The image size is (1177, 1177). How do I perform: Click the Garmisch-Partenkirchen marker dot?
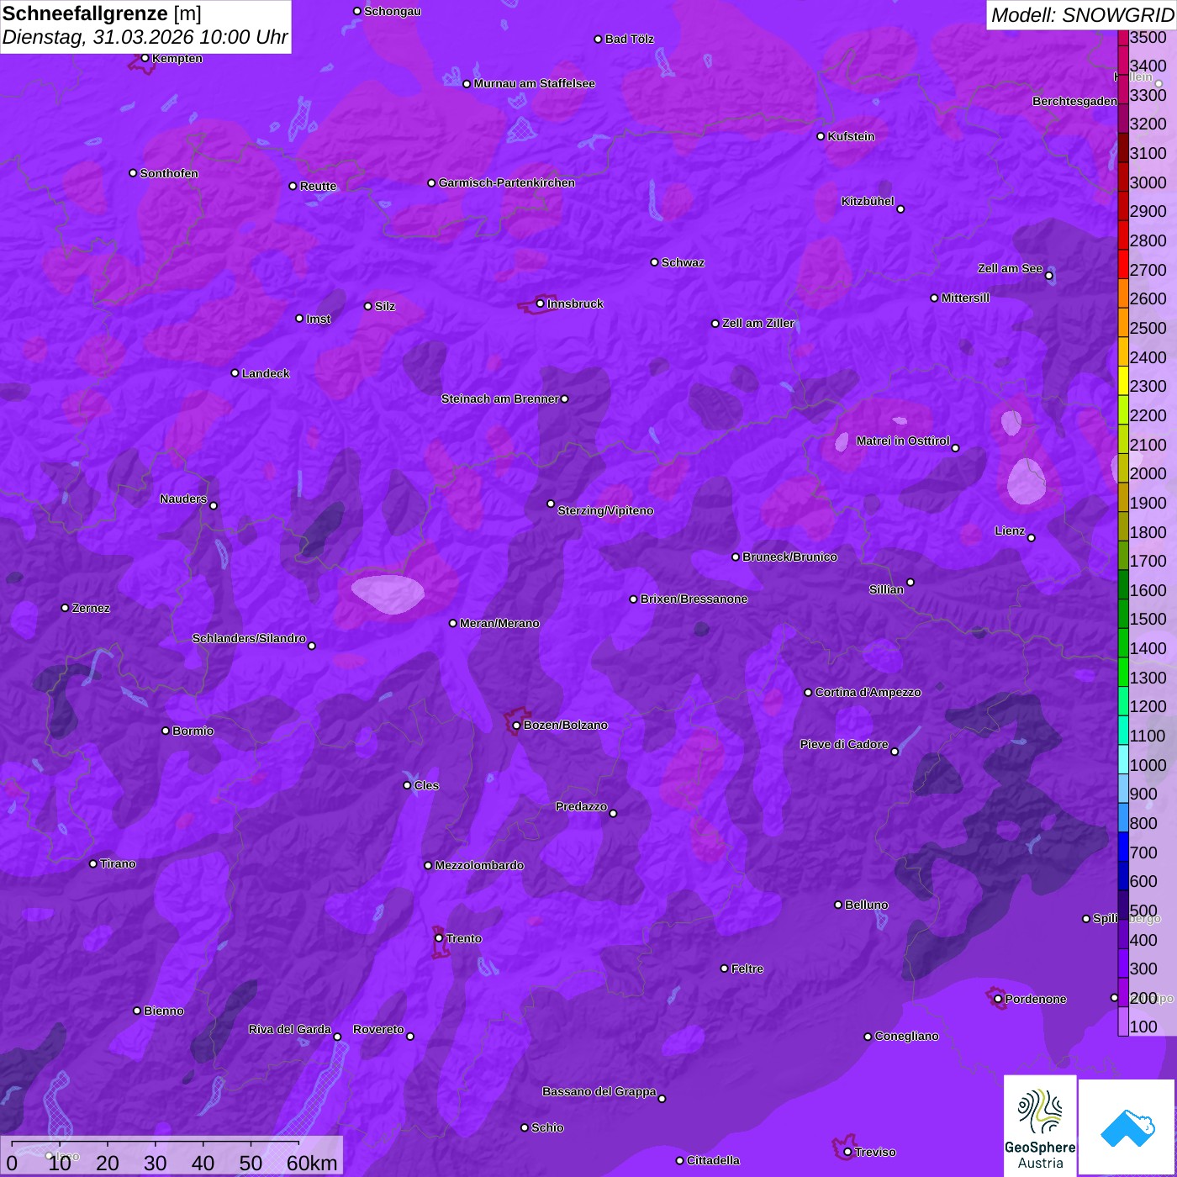tap(431, 182)
